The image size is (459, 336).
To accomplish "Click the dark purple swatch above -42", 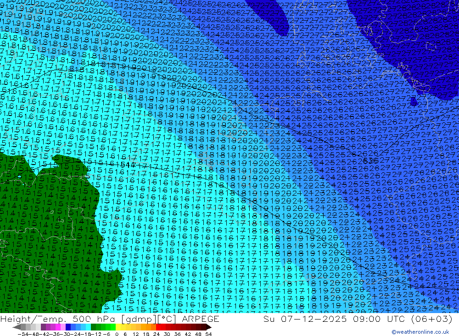I will [x=43, y=327].
